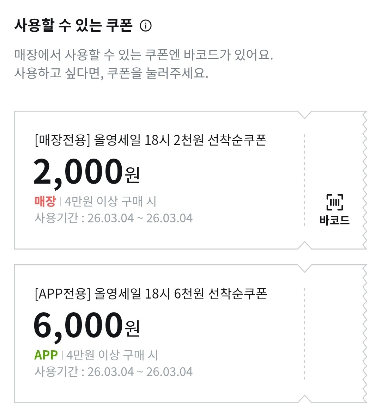The height and width of the screenshot is (406, 381).
Task: Click the 원 unit after 2,000
Action: [133, 175]
